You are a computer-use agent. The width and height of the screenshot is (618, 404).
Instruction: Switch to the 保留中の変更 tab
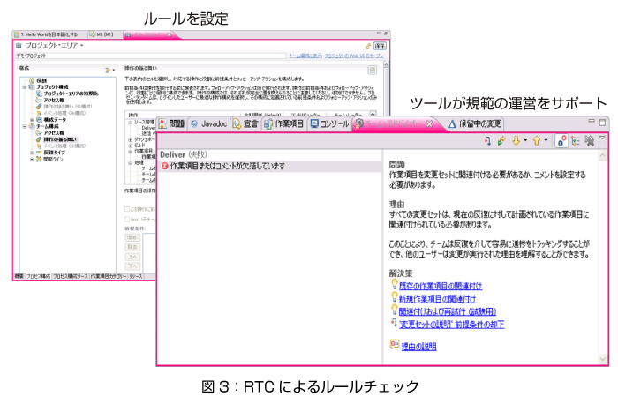(475, 124)
